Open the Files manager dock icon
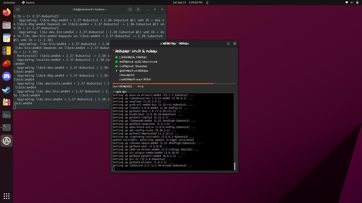 point(7,25)
